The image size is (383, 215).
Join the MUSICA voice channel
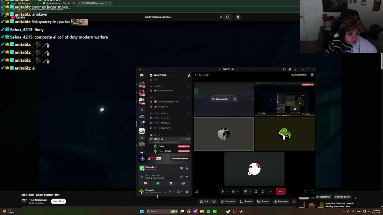pos(169,123)
